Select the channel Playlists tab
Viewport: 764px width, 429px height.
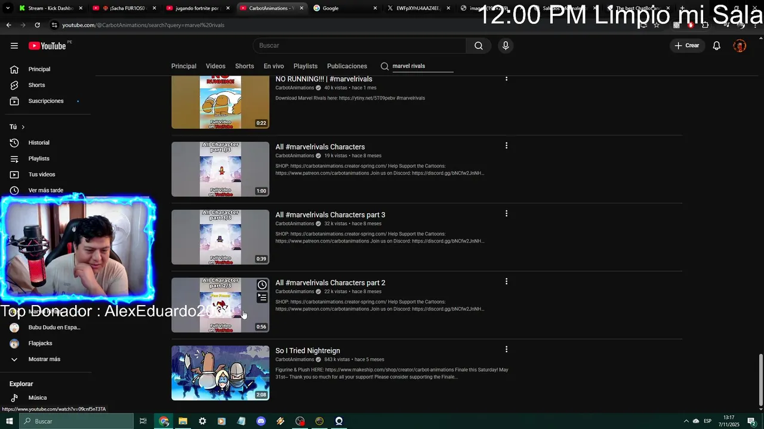tap(306, 66)
